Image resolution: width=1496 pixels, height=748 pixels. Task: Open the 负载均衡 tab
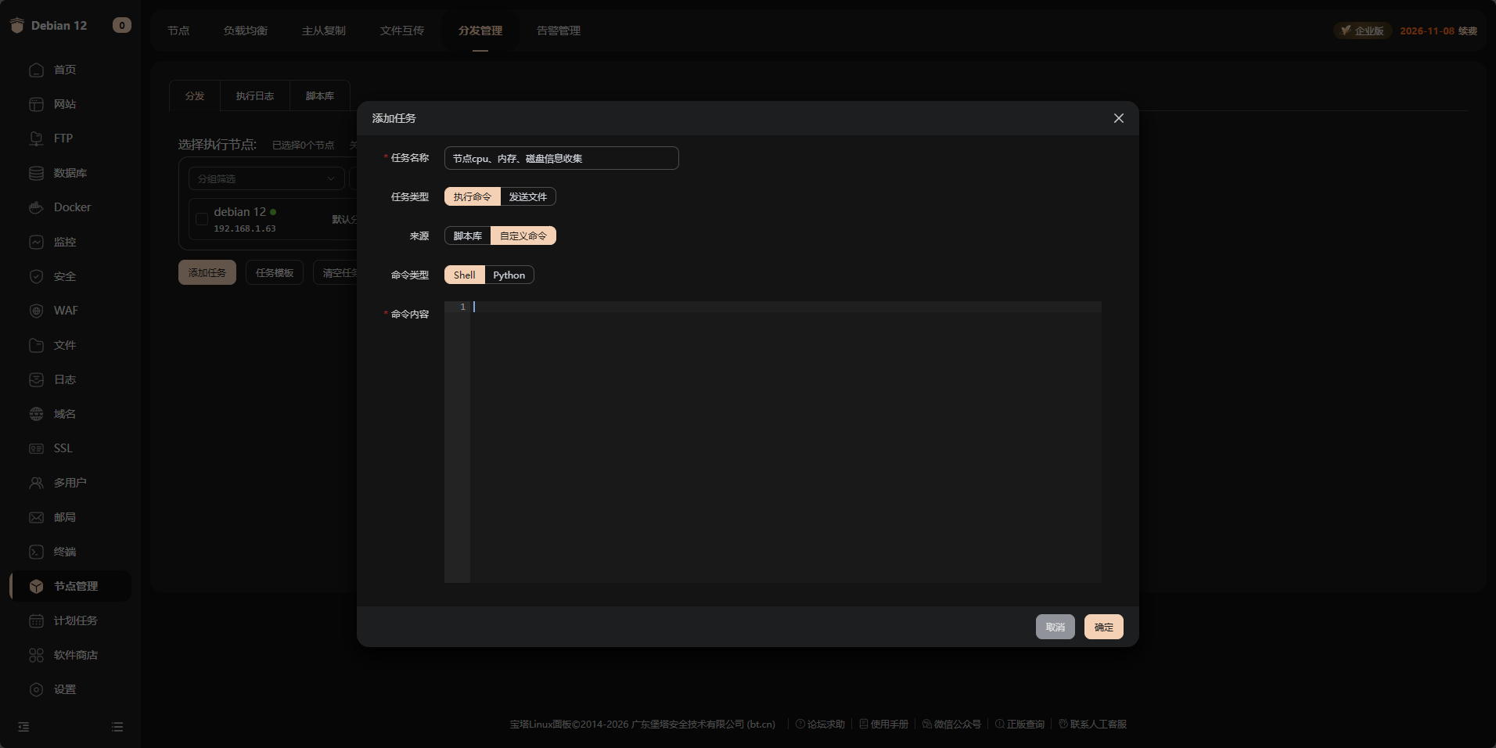click(x=245, y=31)
